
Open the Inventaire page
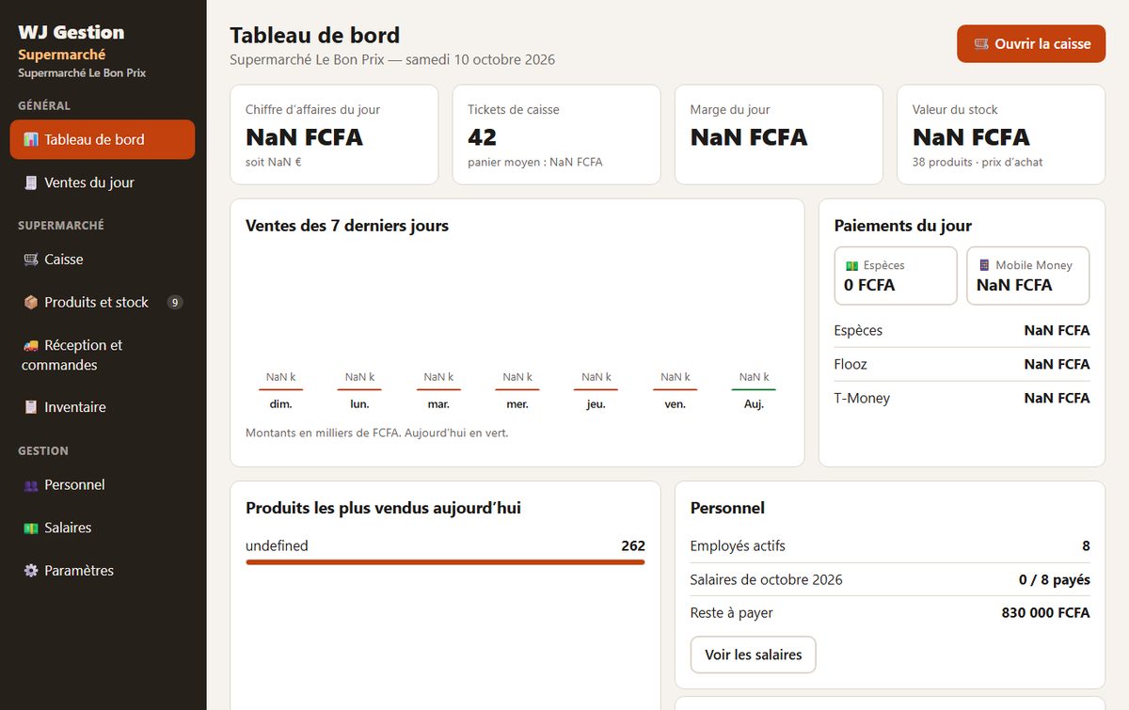pos(103,407)
